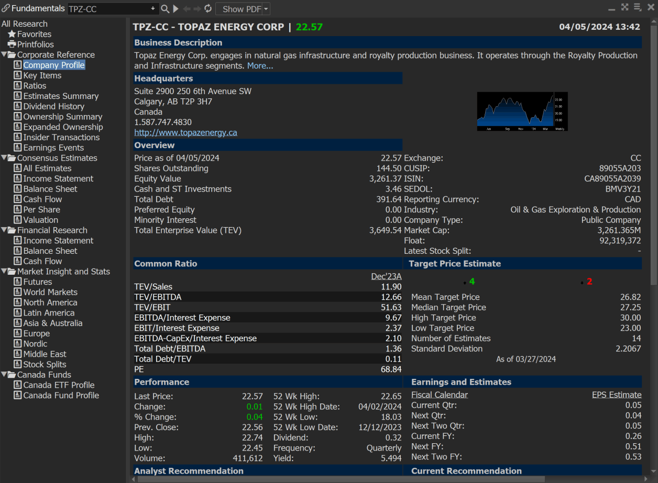Screen dimensions: 658x483
Task: Select Company Profile in the tree
Action: click(x=54, y=65)
